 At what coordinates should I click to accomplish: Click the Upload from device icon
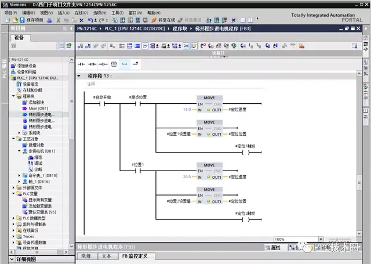click(x=130, y=20)
